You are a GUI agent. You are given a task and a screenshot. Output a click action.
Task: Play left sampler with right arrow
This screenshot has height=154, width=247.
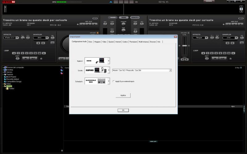43,43
